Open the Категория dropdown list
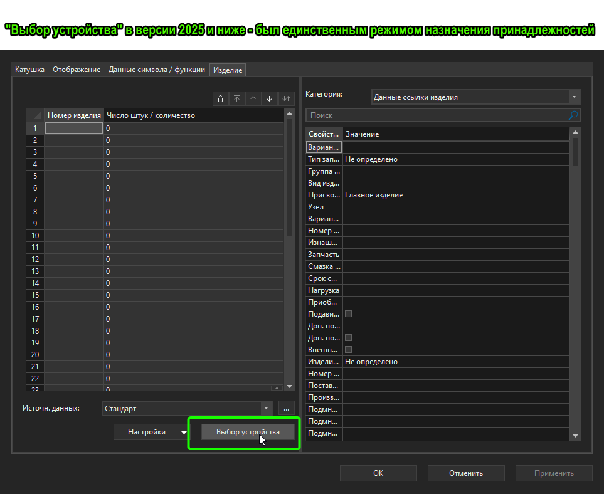 click(574, 97)
